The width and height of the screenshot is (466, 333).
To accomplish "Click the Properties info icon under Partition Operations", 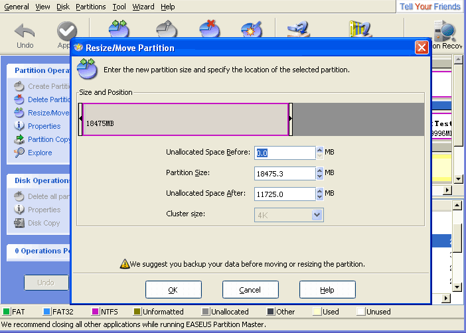I will pyautogui.click(x=19, y=125).
